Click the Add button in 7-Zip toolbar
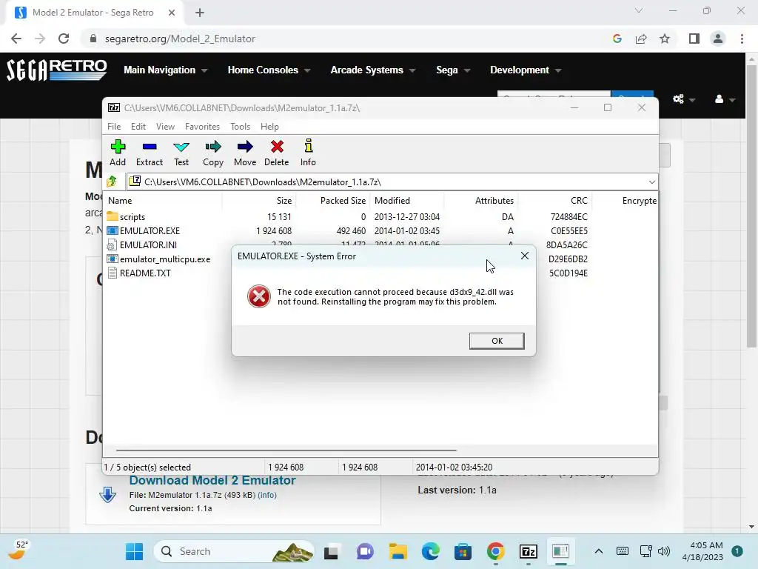Screen dimensions: 758x569 [x=118, y=153]
